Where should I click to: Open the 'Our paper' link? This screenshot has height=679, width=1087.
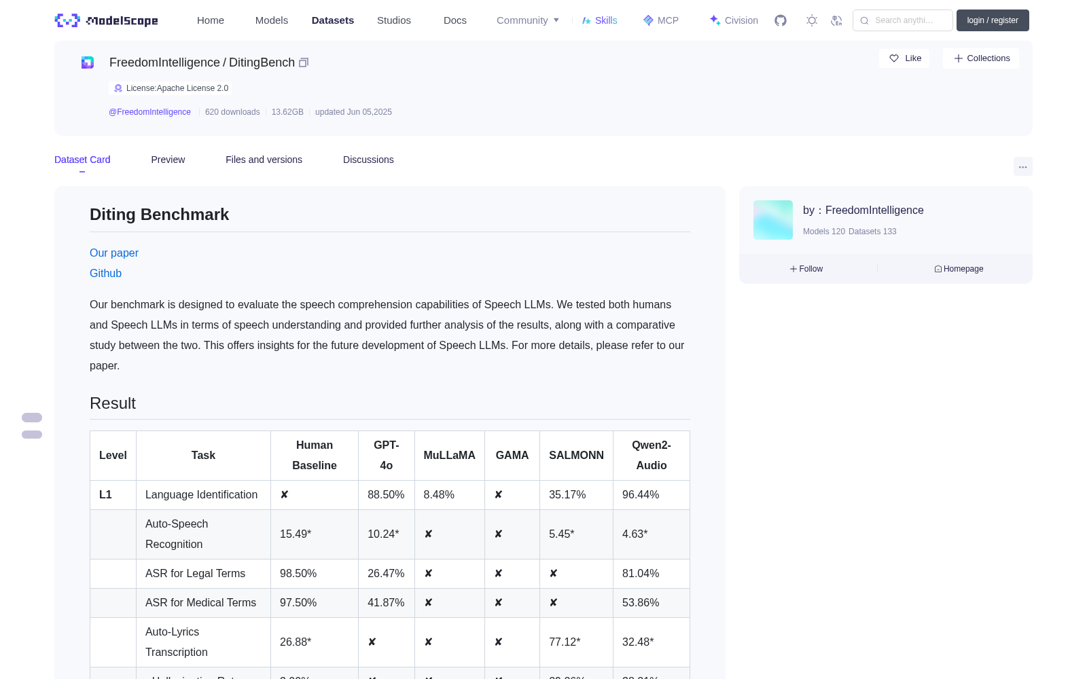114,253
